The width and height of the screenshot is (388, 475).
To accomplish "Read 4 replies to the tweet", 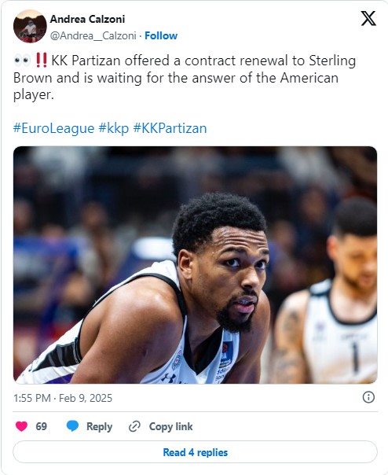I will point(196,452).
